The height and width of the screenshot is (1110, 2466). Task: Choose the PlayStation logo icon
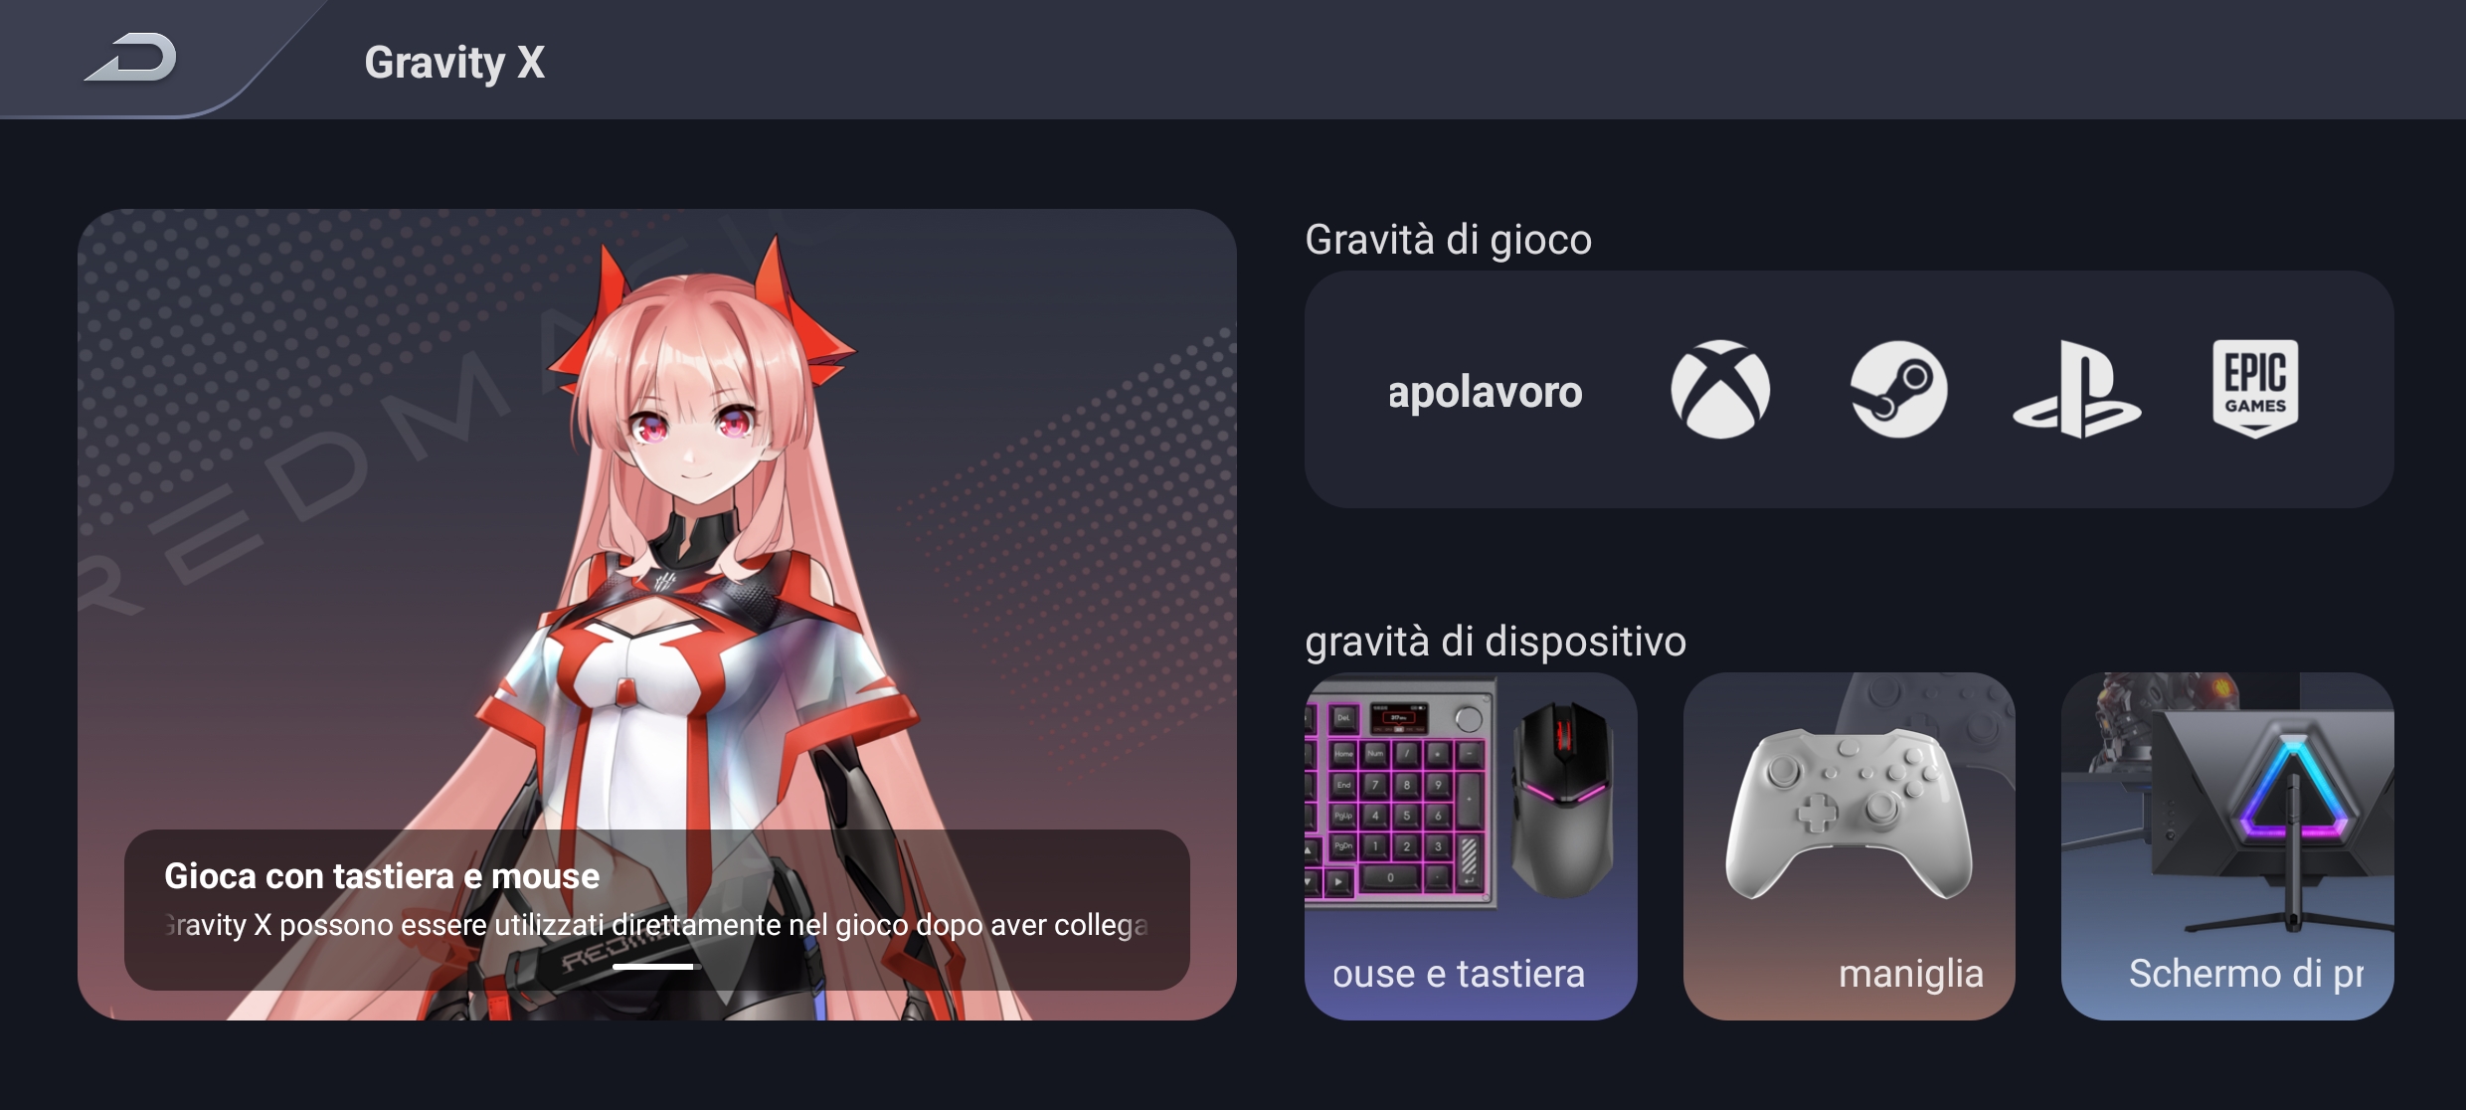[2077, 390]
